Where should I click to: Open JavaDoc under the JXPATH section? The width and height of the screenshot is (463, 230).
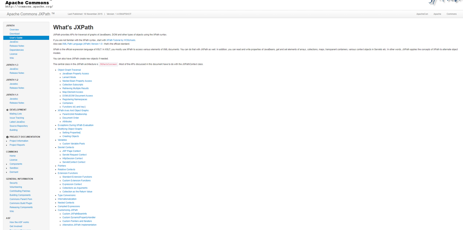tap(14, 42)
